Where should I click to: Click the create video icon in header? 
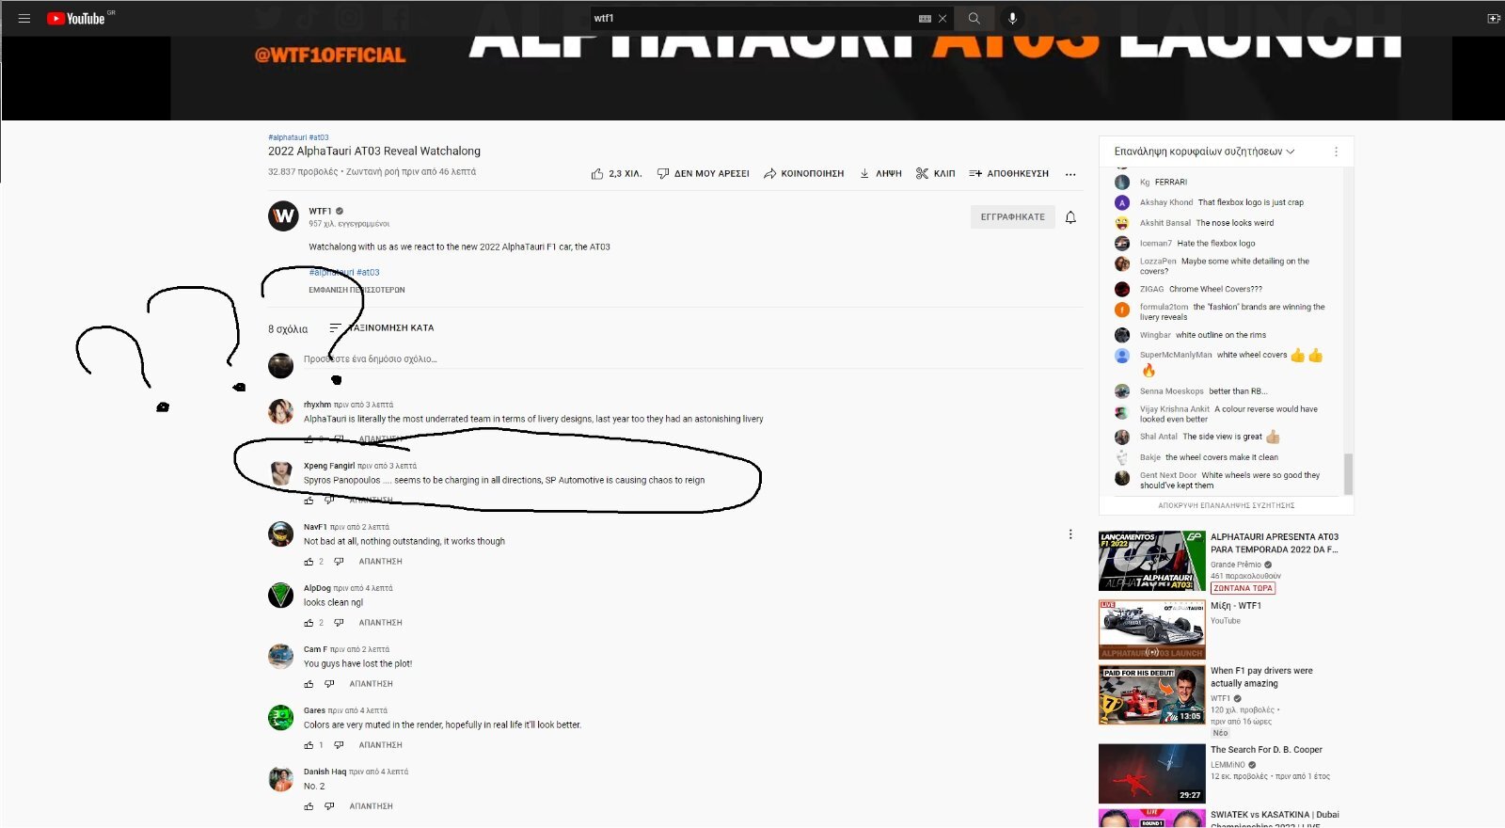[x=1493, y=18]
